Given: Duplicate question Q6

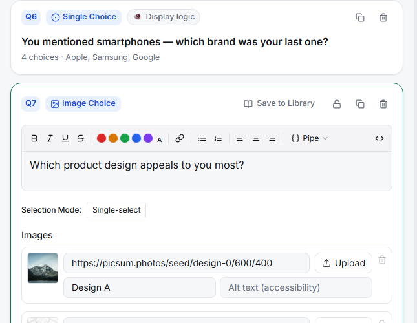Looking at the screenshot, I should (x=360, y=17).
